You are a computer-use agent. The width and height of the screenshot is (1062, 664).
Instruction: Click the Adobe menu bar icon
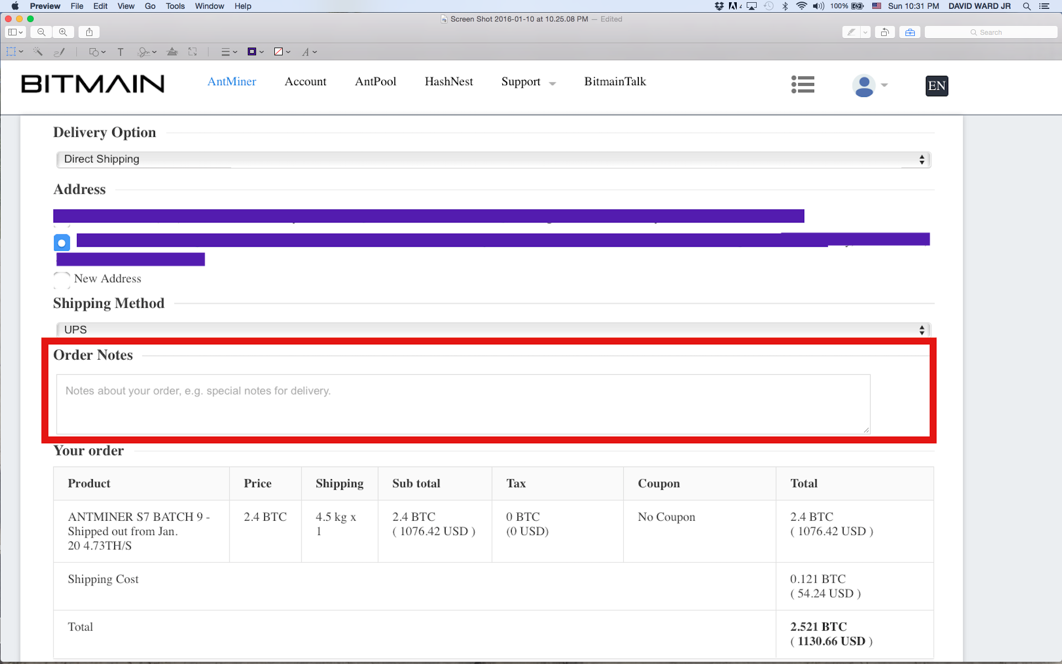click(x=735, y=6)
